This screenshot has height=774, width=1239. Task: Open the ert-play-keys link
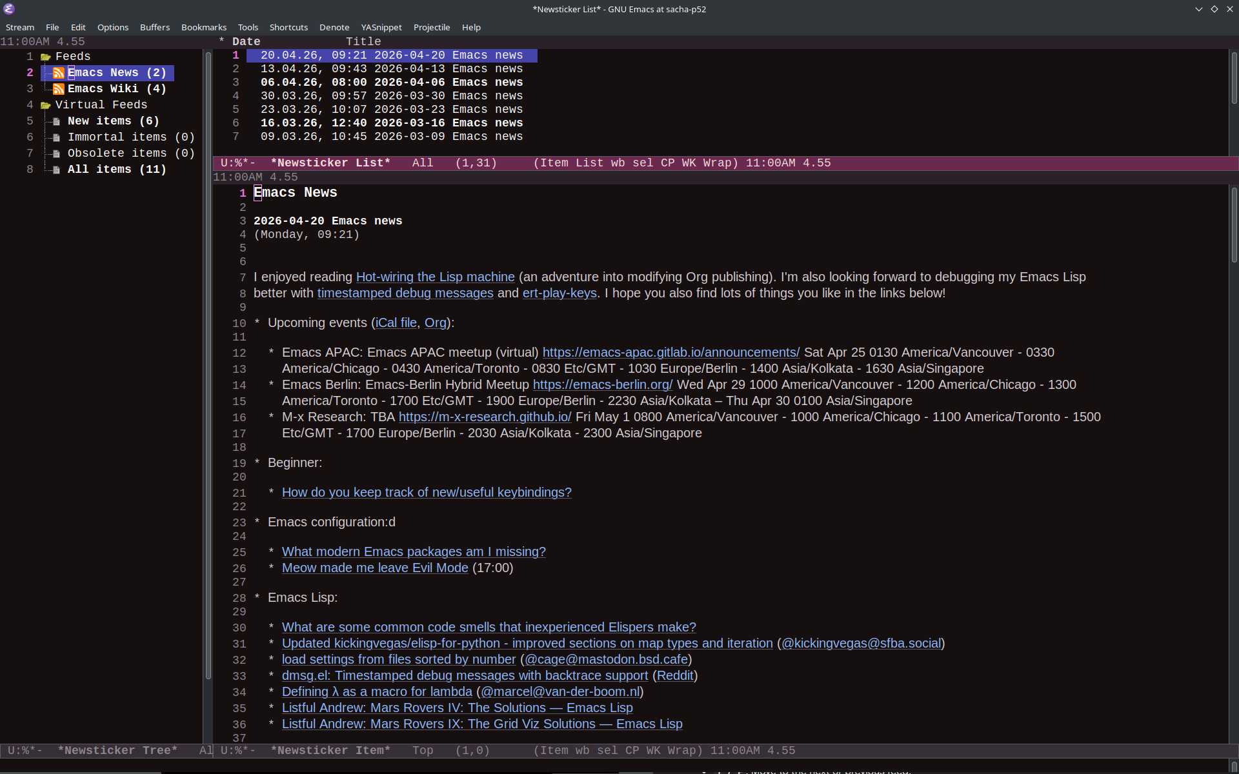click(559, 293)
